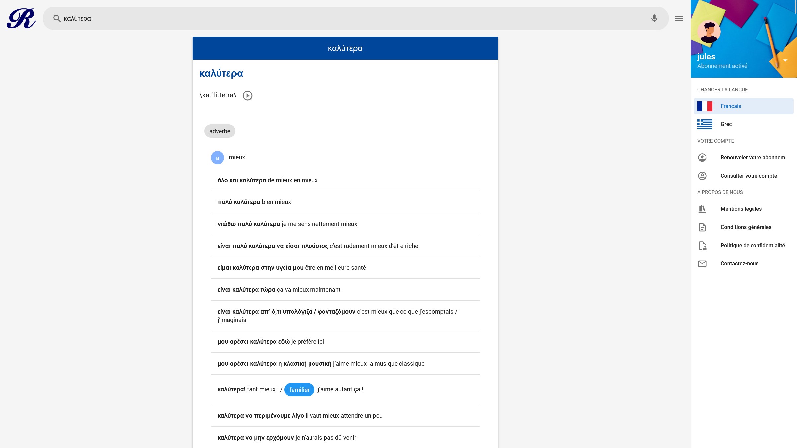Switch the language to Grec

pos(726,124)
